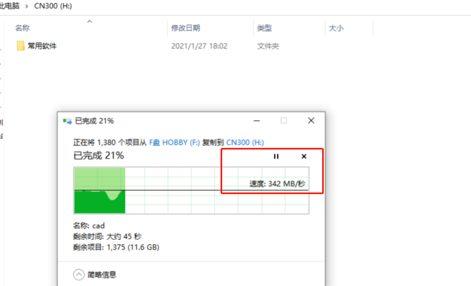The height and width of the screenshot is (286, 471).
Task: Sort by 名称 column header
Action: [22, 28]
